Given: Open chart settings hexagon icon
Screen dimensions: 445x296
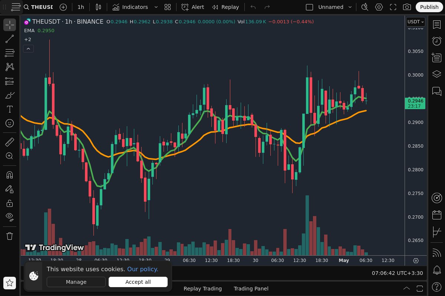Looking at the screenshot, I should [x=379, y=7].
